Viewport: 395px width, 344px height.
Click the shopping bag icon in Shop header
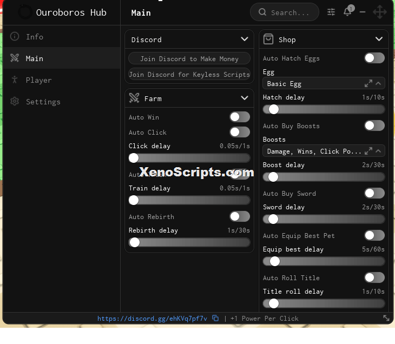268,39
